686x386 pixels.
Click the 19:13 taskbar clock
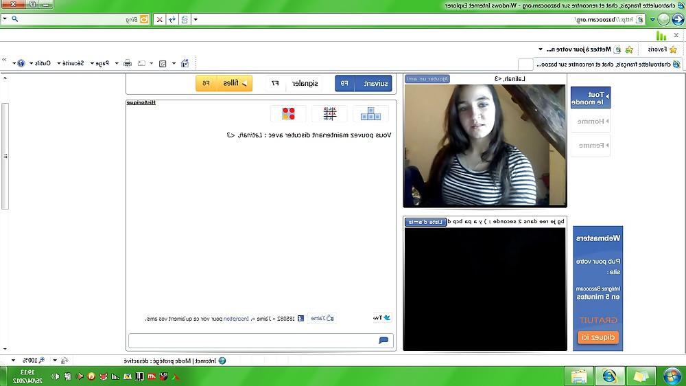pyautogui.click(x=27, y=376)
